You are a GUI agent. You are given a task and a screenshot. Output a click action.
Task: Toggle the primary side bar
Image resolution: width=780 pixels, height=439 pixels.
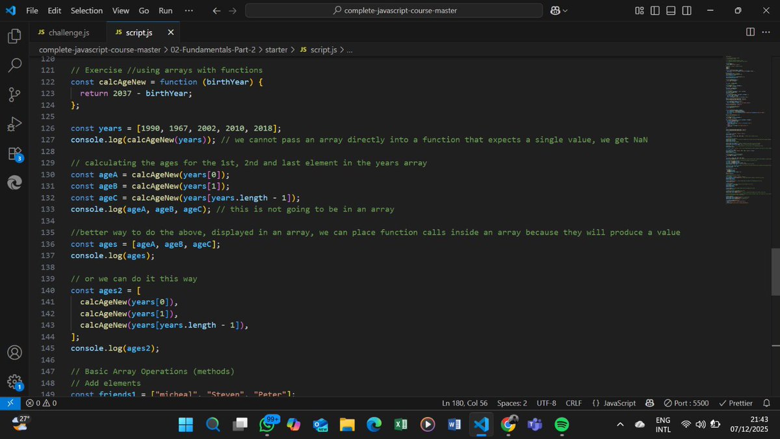(x=655, y=10)
